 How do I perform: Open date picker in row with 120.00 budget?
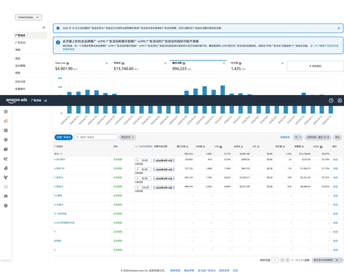[x=164, y=187]
